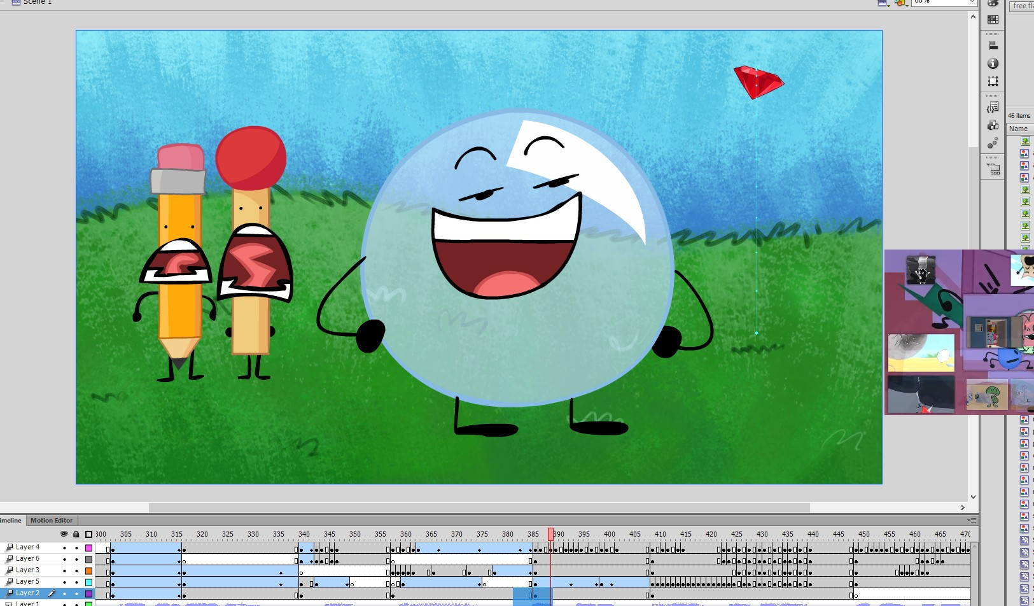Click the layer icon beside Layer 4
Image resolution: width=1034 pixels, height=606 pixels.
click(x=9, y=547)
